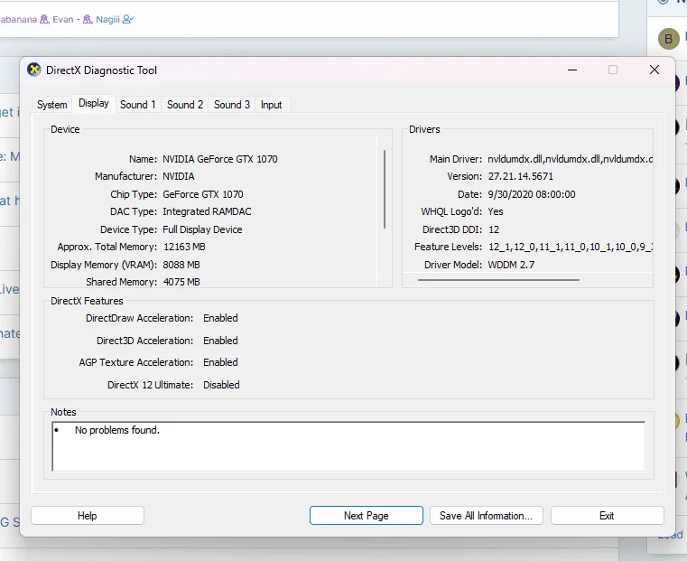
Task: Switch to the Sound 2 tab
Action: click(185, 105)
